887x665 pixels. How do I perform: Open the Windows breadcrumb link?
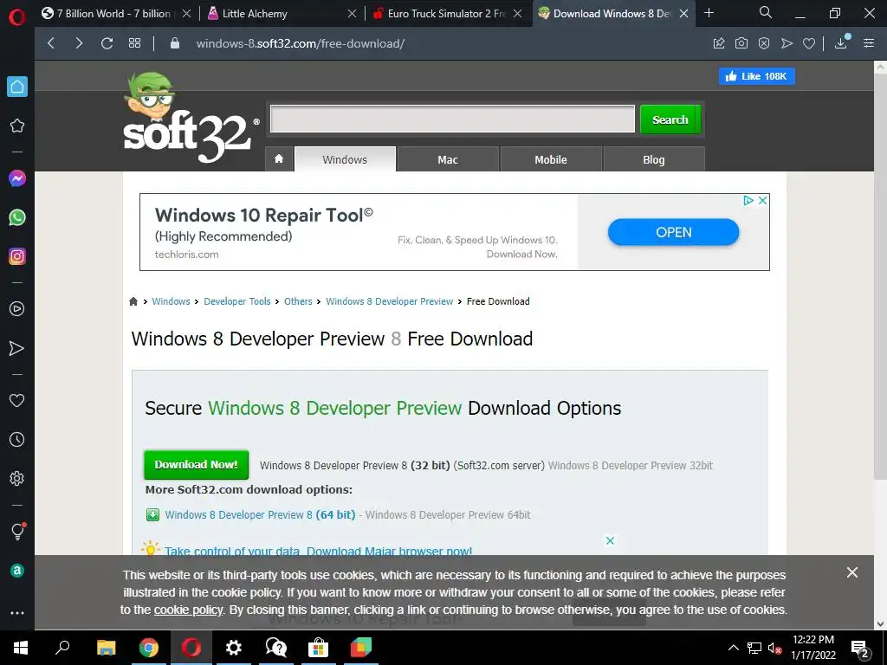[171, 301]
